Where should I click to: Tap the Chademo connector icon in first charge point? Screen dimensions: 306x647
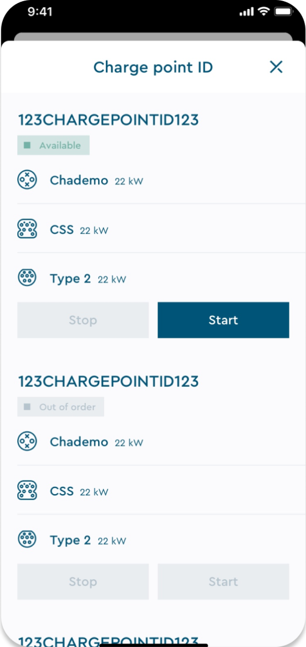[x=27, y=180]
